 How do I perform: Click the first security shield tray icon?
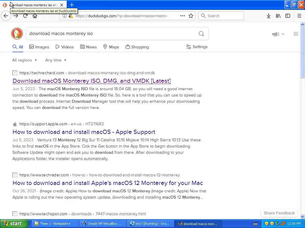(267, 224)
